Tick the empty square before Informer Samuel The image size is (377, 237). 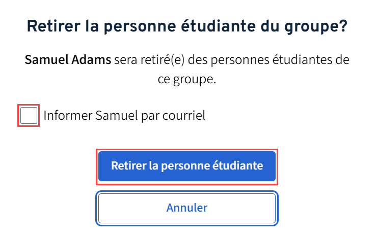pos(29,116)
